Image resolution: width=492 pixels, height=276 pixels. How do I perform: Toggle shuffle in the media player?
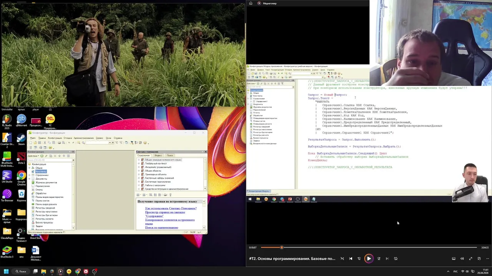click(x=342, y=258)
